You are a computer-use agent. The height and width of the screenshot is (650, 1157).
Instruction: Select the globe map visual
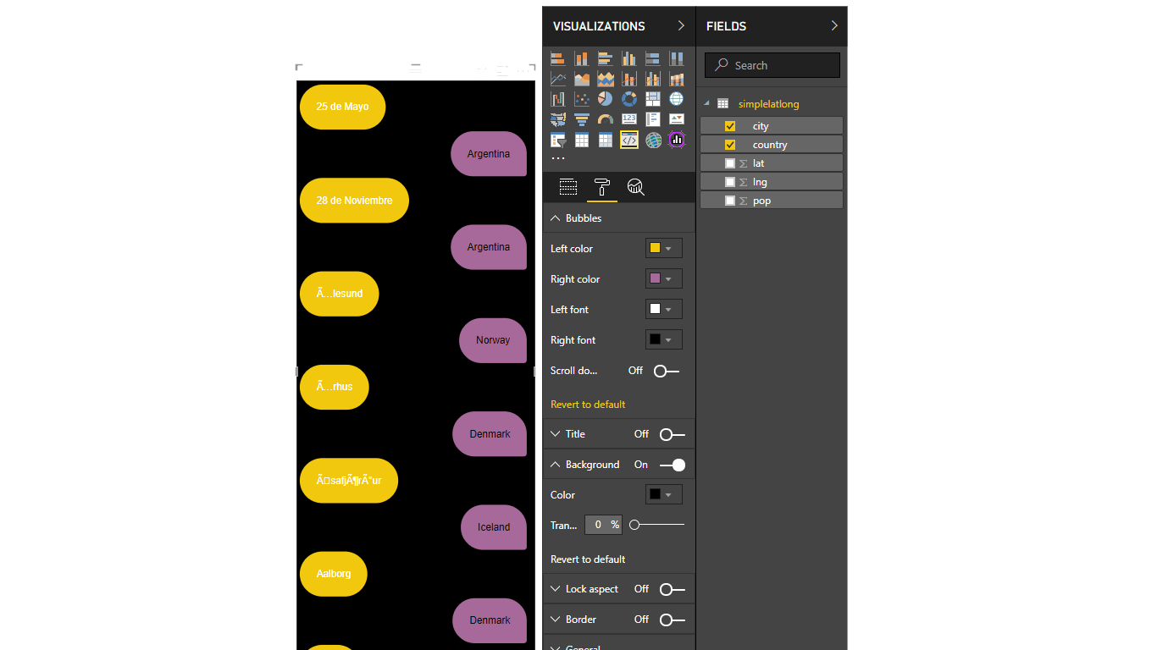coord(677,99)
